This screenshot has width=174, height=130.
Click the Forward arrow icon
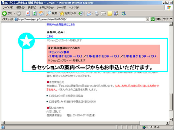(x=19, y=13)
